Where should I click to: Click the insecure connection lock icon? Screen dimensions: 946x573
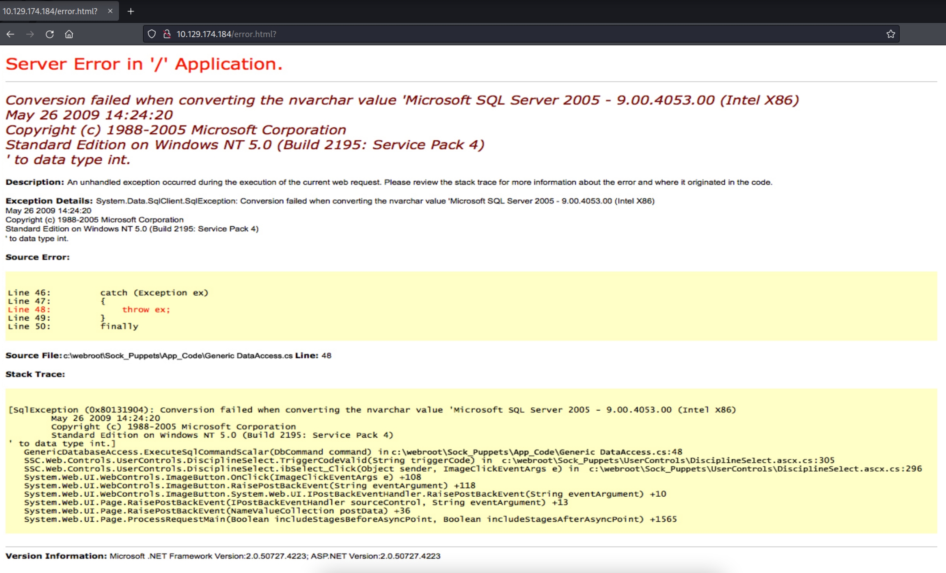pyautogui.click(x=167, y=34)
